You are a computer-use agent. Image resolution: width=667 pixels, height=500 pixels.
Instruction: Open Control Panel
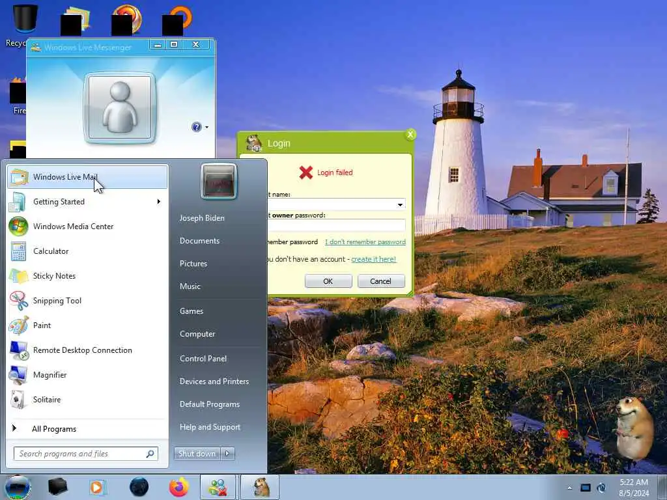tap(203, 359)
